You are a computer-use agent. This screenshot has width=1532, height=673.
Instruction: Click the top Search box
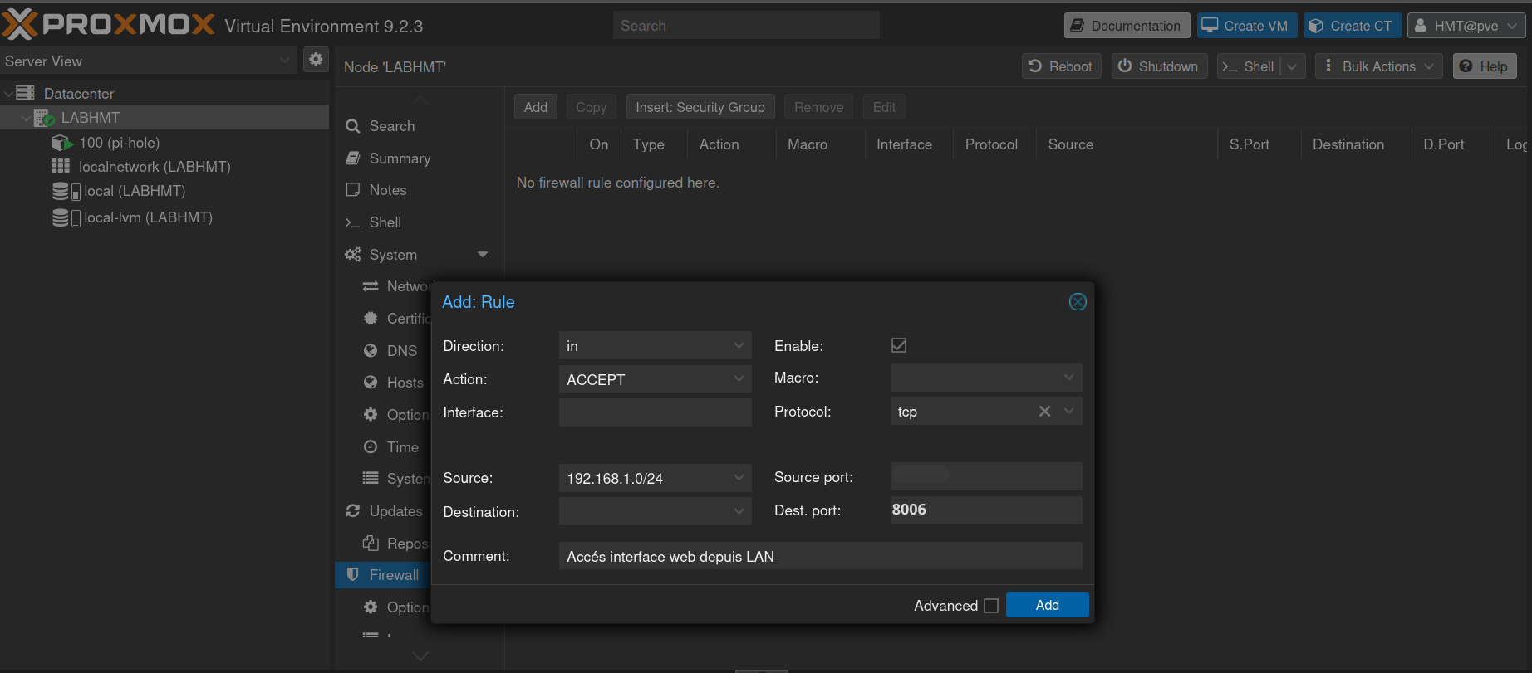point(746,26)
